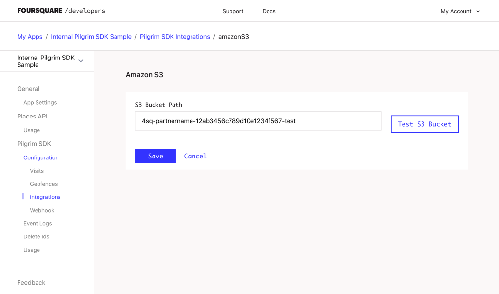Click the Pilgrim SDK section heading
The width and height of the screenshot is (499, 294).
34,144
